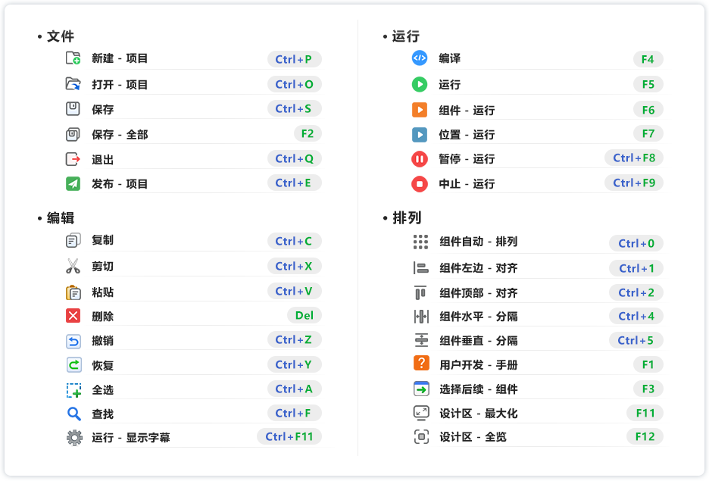Click the red 删除 icon

(x=73, y=316)
